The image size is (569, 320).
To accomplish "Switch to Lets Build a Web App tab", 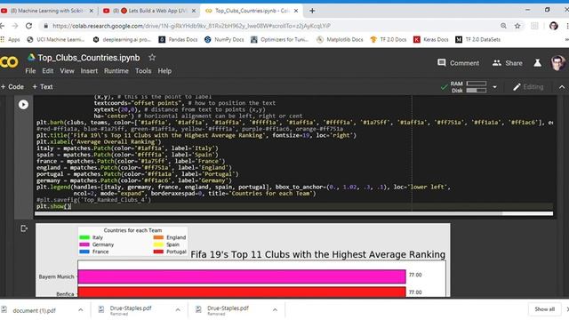I will [x=148, y=11].
